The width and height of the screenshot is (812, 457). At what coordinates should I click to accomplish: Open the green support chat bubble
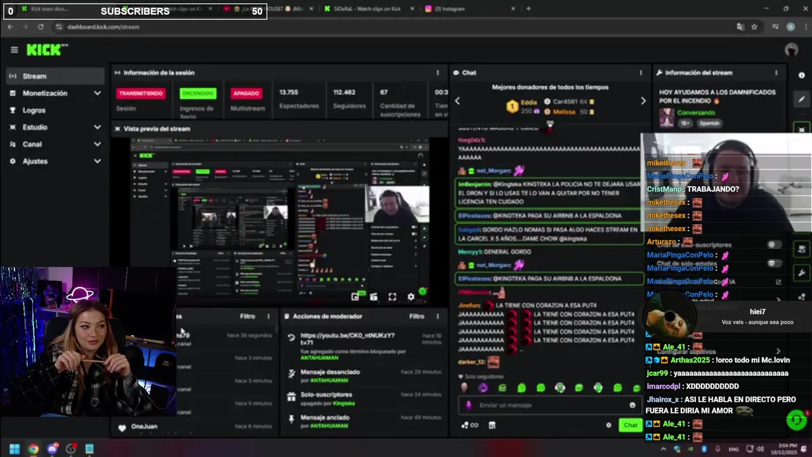796,420
